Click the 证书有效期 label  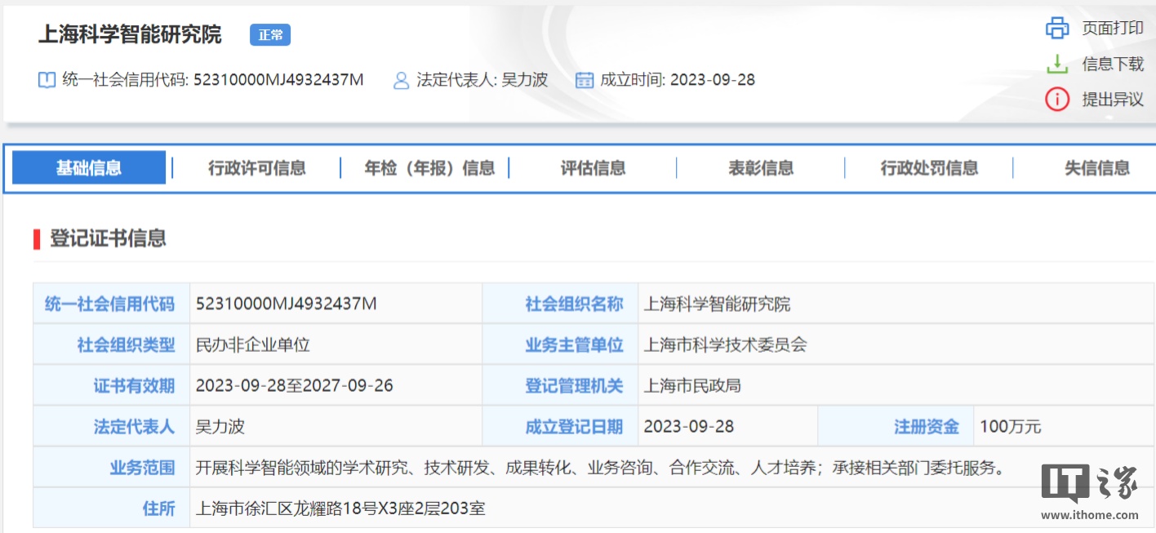click(x=134, y=385)
